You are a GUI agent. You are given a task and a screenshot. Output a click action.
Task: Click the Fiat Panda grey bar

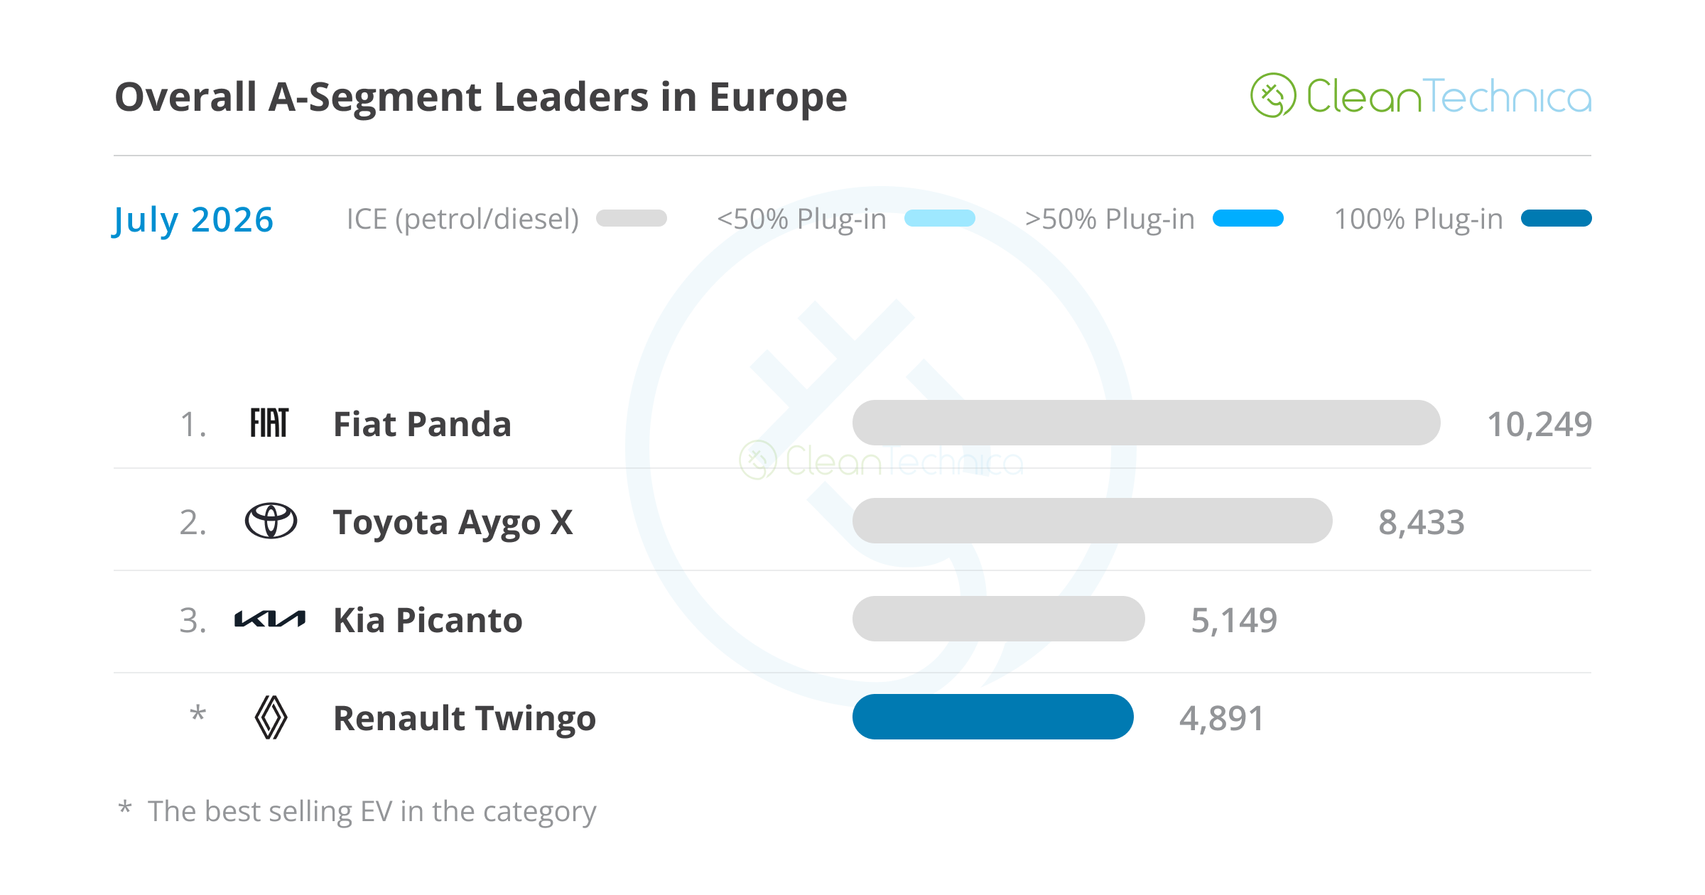(x=1147, y=423)
